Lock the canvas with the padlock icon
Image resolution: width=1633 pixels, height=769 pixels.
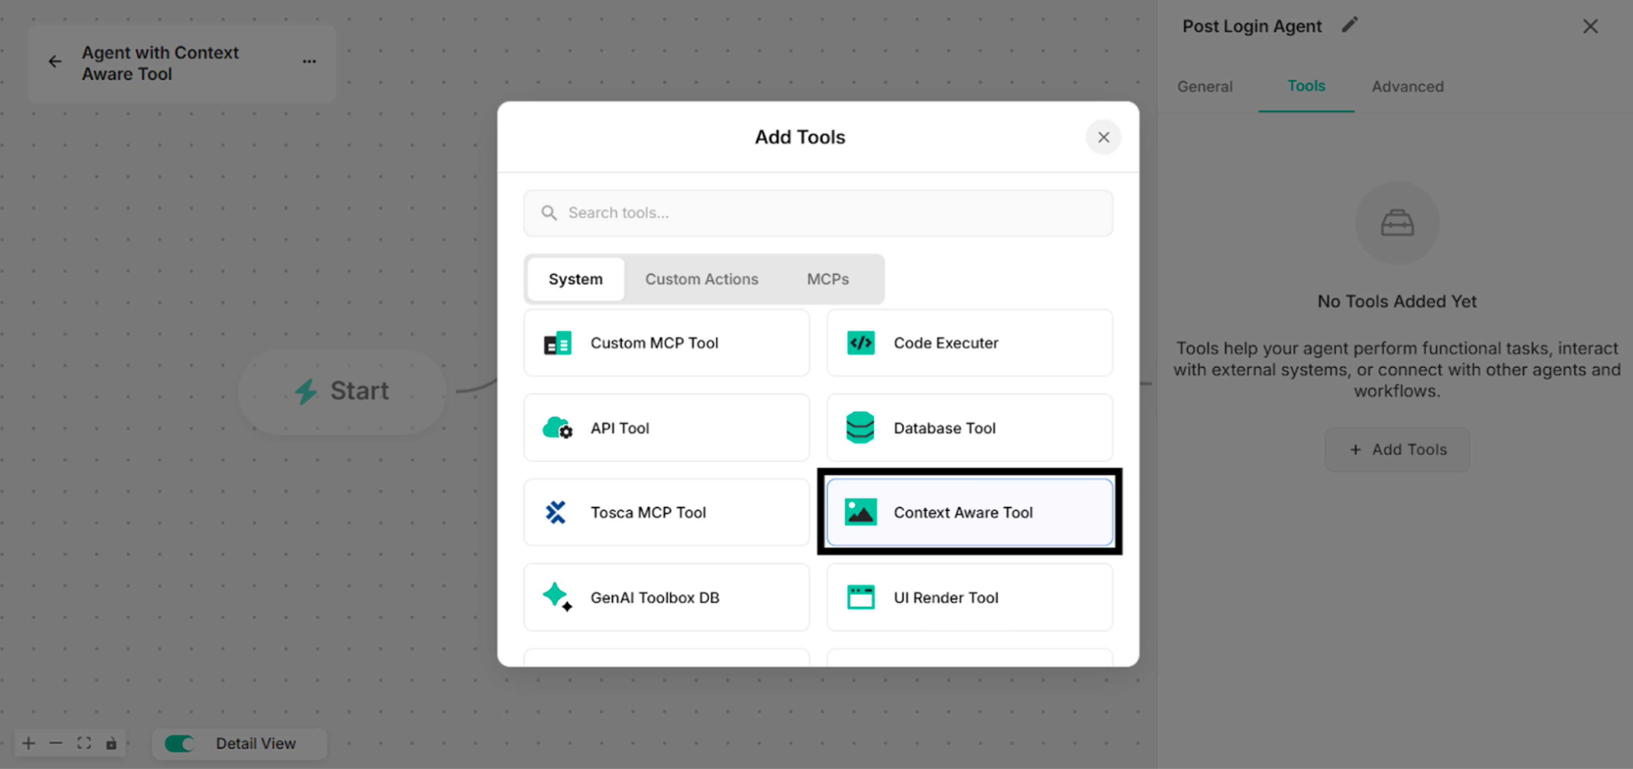pos(111,743)
